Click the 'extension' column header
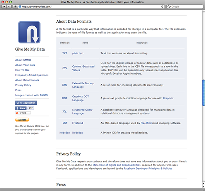The image size is (205, 191). pos(65,43)
